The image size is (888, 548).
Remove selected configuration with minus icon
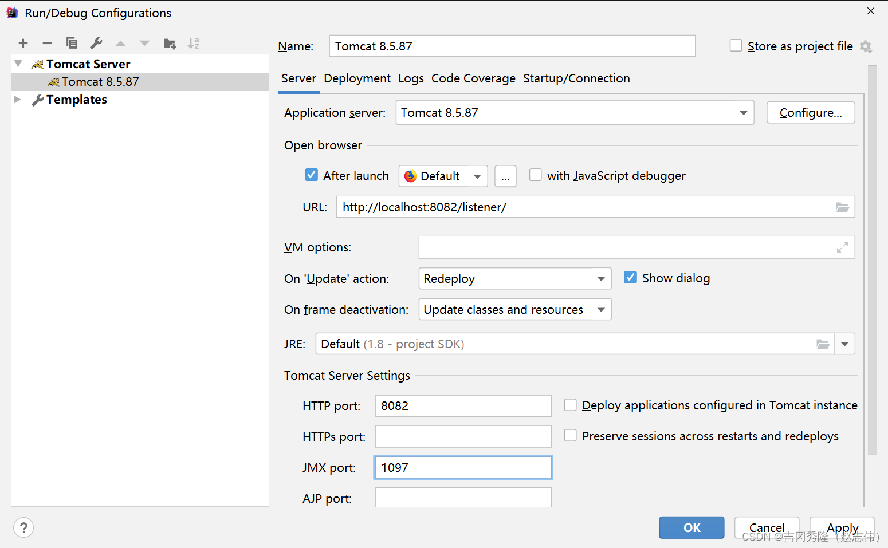pyautogui.click(x=47, y=44)
